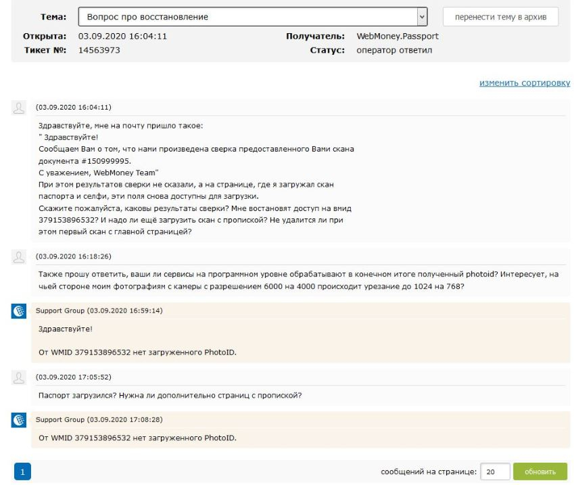Click the first user message body text
The image size is (574, 485).
196,179
